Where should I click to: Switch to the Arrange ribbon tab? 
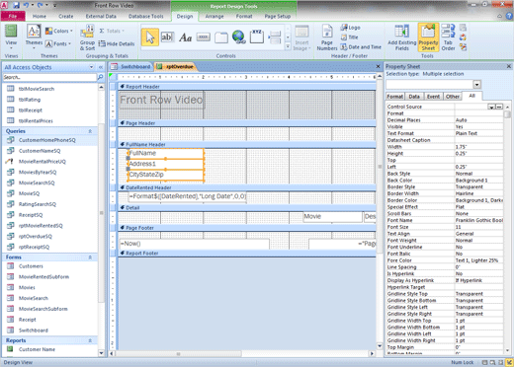(x=214, y=16)
